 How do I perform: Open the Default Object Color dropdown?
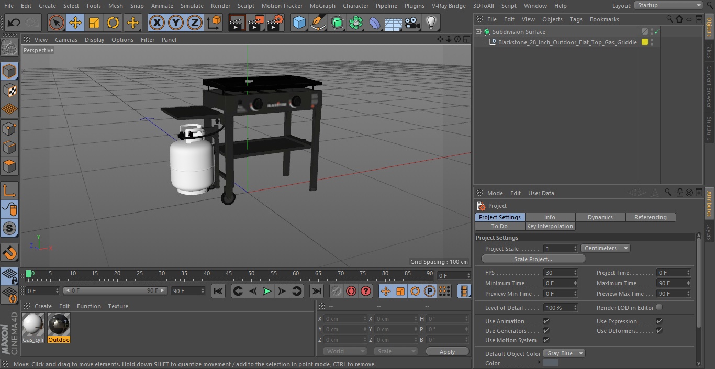(564, 353)
